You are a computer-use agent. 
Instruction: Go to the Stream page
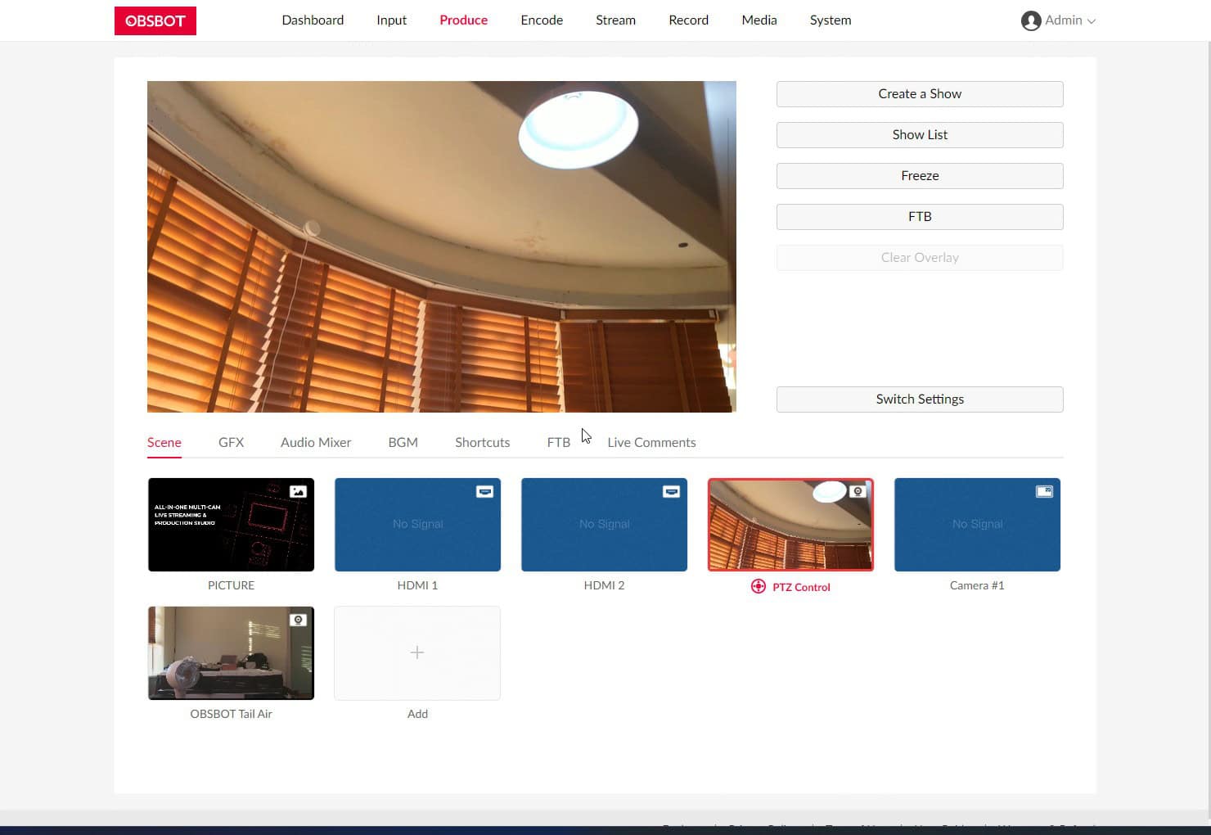(x=615, y=20)
